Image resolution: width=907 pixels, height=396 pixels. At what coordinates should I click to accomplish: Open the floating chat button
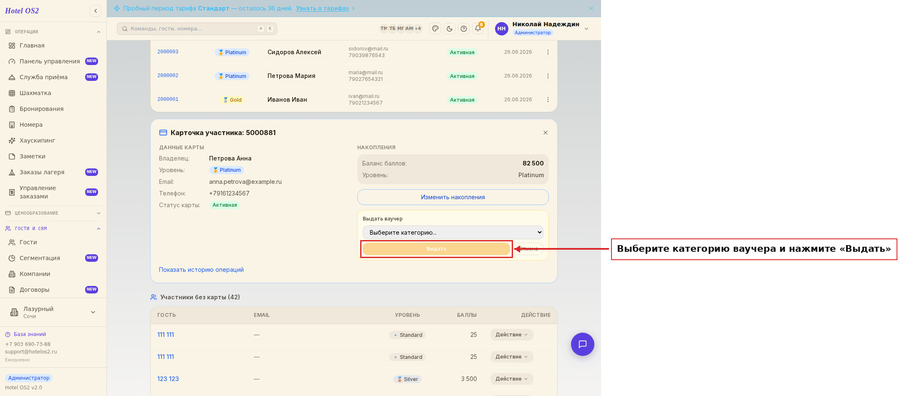click(x=582, y=344)
